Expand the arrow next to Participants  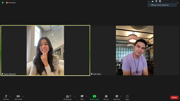[x=75, y=96]
